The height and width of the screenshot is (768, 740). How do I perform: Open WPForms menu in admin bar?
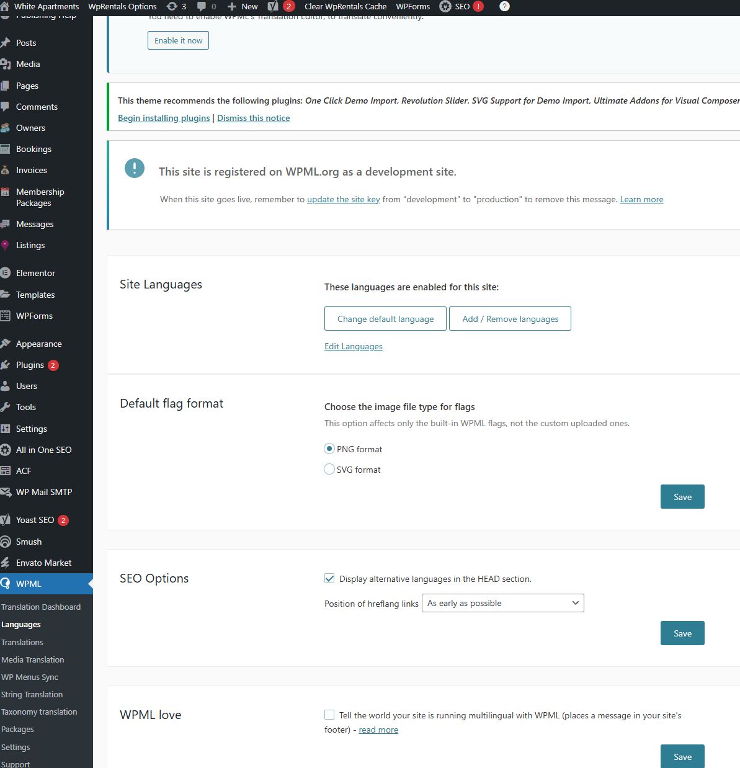[x=413, y=6]
